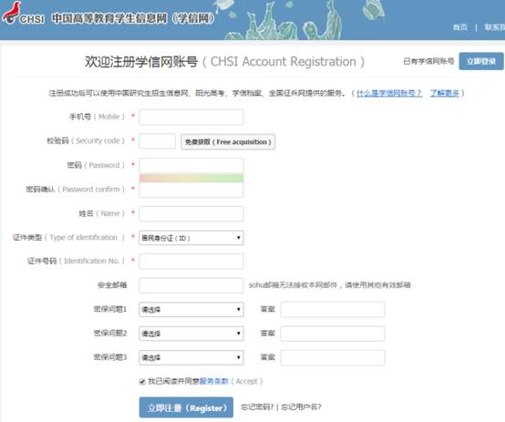Click the 立即登录 login button
Screen dimensions: 505x422
click(481, 61)
